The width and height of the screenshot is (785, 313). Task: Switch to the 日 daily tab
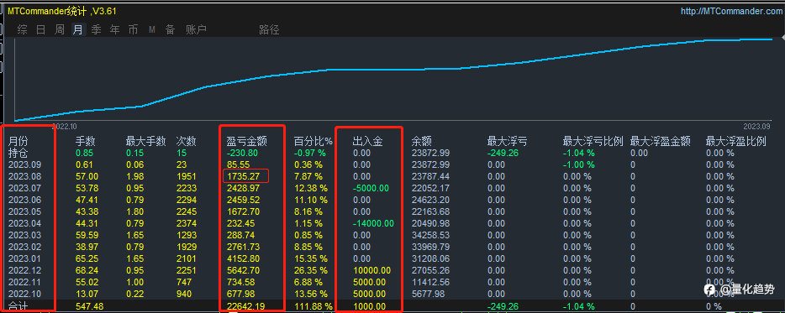(x=41, y=29)
